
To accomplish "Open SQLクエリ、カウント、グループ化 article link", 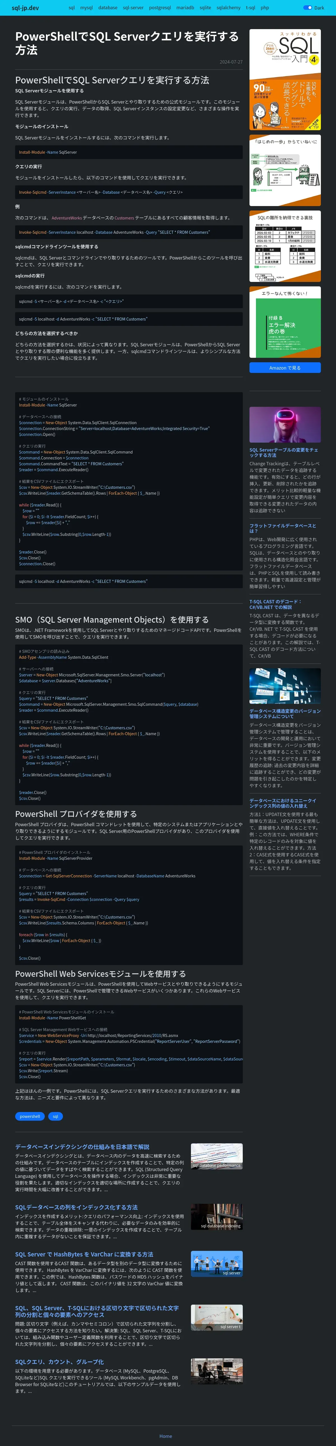I will (60, 1362).
